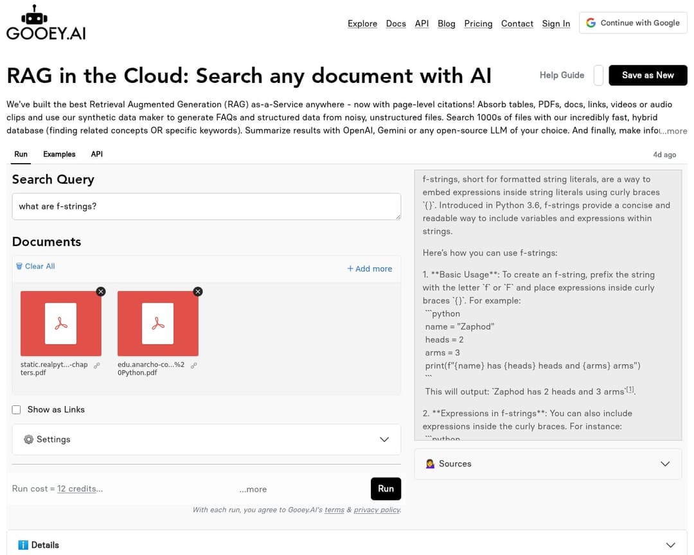The image size is (694, 555).
Task: Click the Sign In link
Action: (x=556, y=24)
